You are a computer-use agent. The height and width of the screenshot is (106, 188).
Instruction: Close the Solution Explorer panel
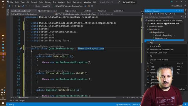tap(182, 11)
